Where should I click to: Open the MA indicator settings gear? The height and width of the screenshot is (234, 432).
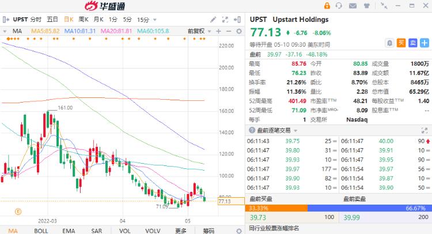click(239, 31)
